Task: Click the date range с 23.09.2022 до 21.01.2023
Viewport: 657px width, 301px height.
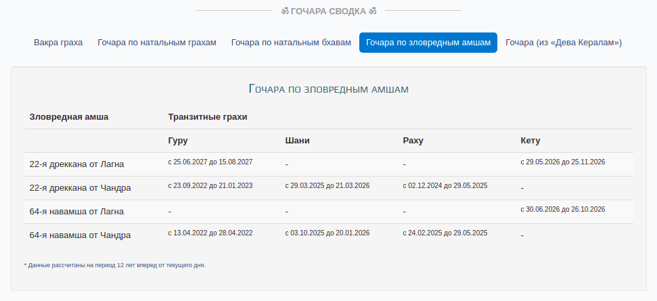Action: (210, 185)
